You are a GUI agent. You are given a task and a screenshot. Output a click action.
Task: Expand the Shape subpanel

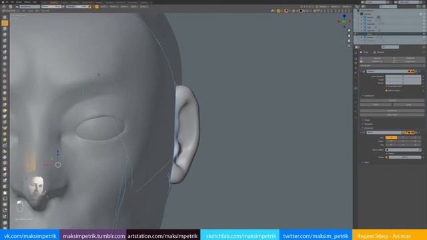[363, 120]
